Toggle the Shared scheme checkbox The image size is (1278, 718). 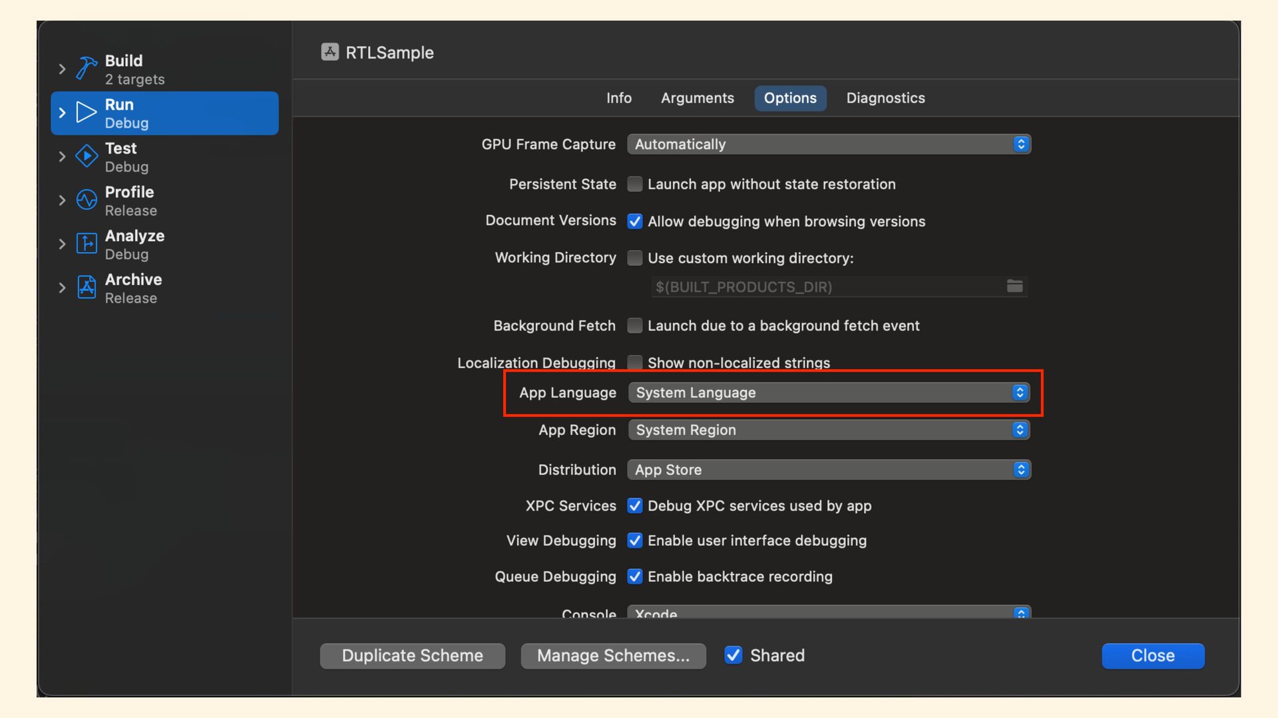tap(734, 656)
